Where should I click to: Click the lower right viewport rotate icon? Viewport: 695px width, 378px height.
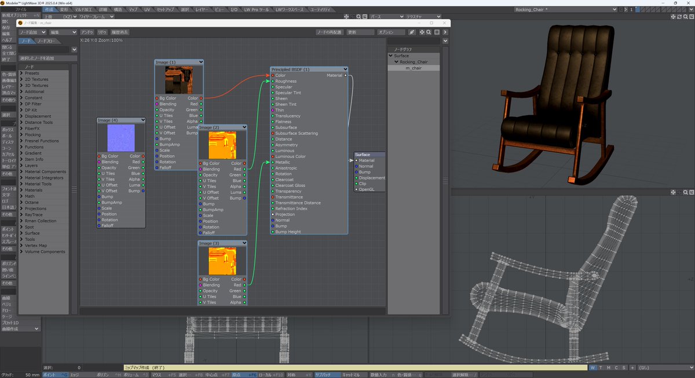tap(679, 192)
